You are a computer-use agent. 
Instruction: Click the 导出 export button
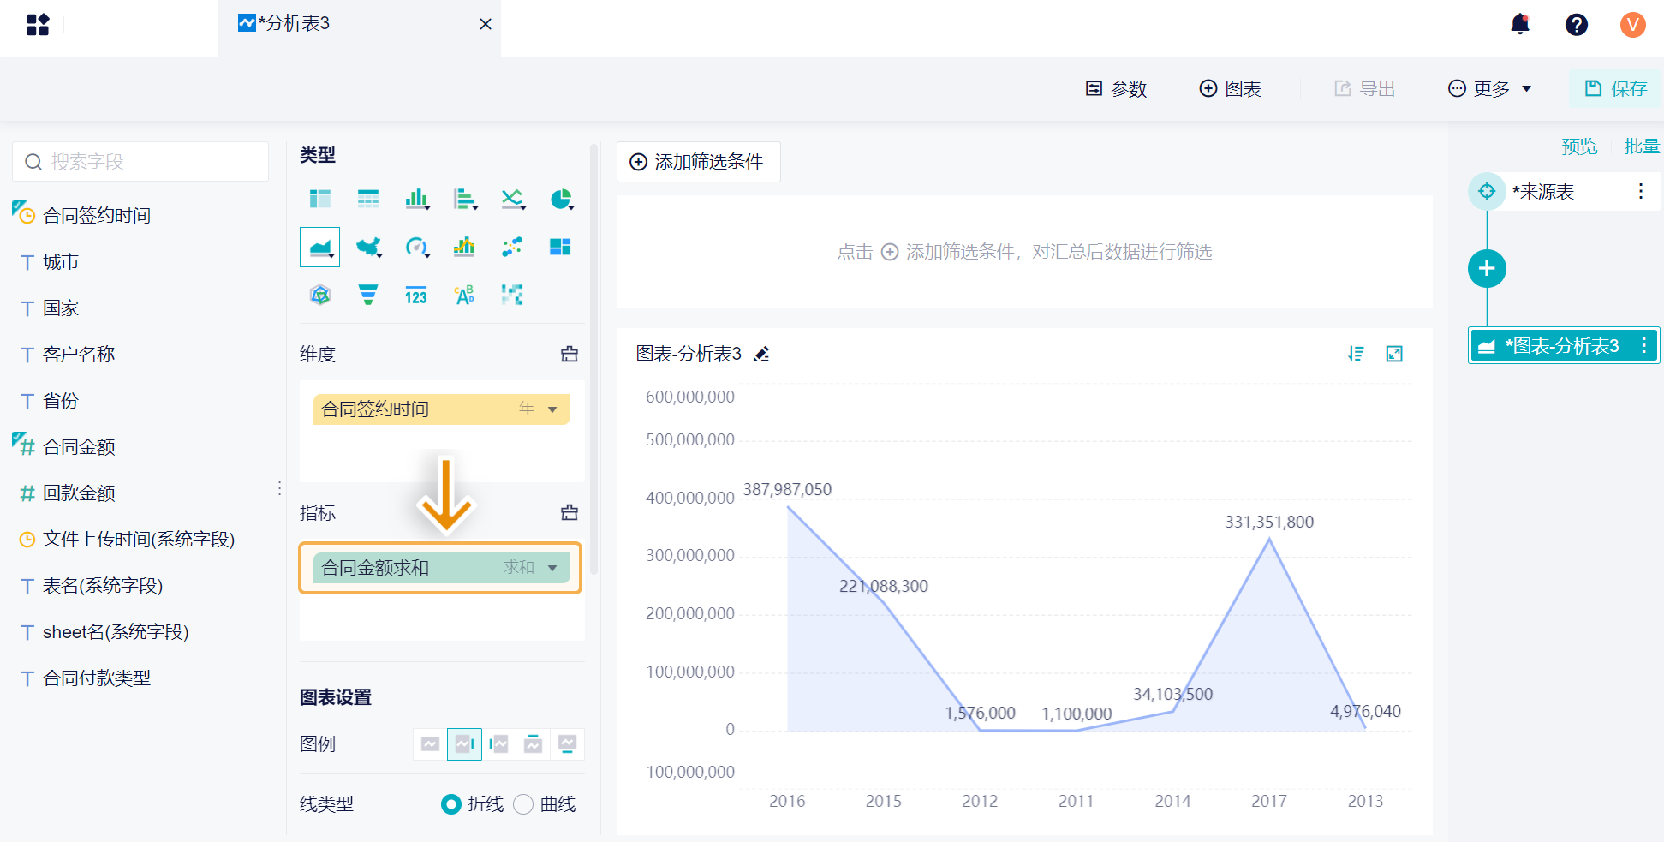point(1365,88)
